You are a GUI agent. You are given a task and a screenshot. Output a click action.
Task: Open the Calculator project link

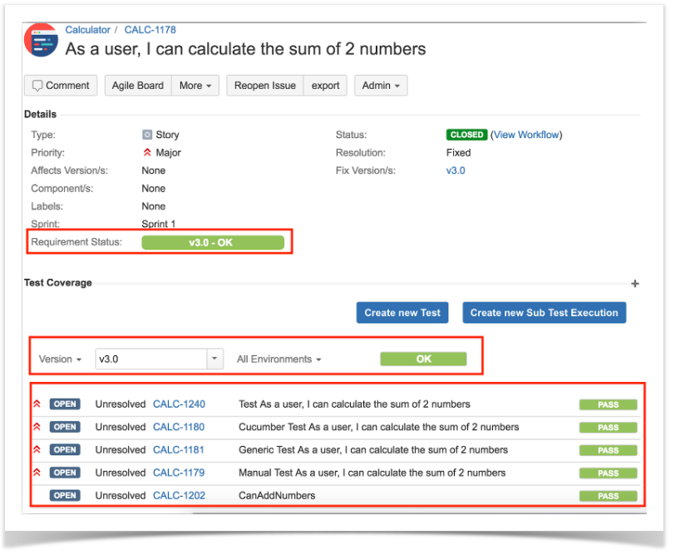pos(88,30)
